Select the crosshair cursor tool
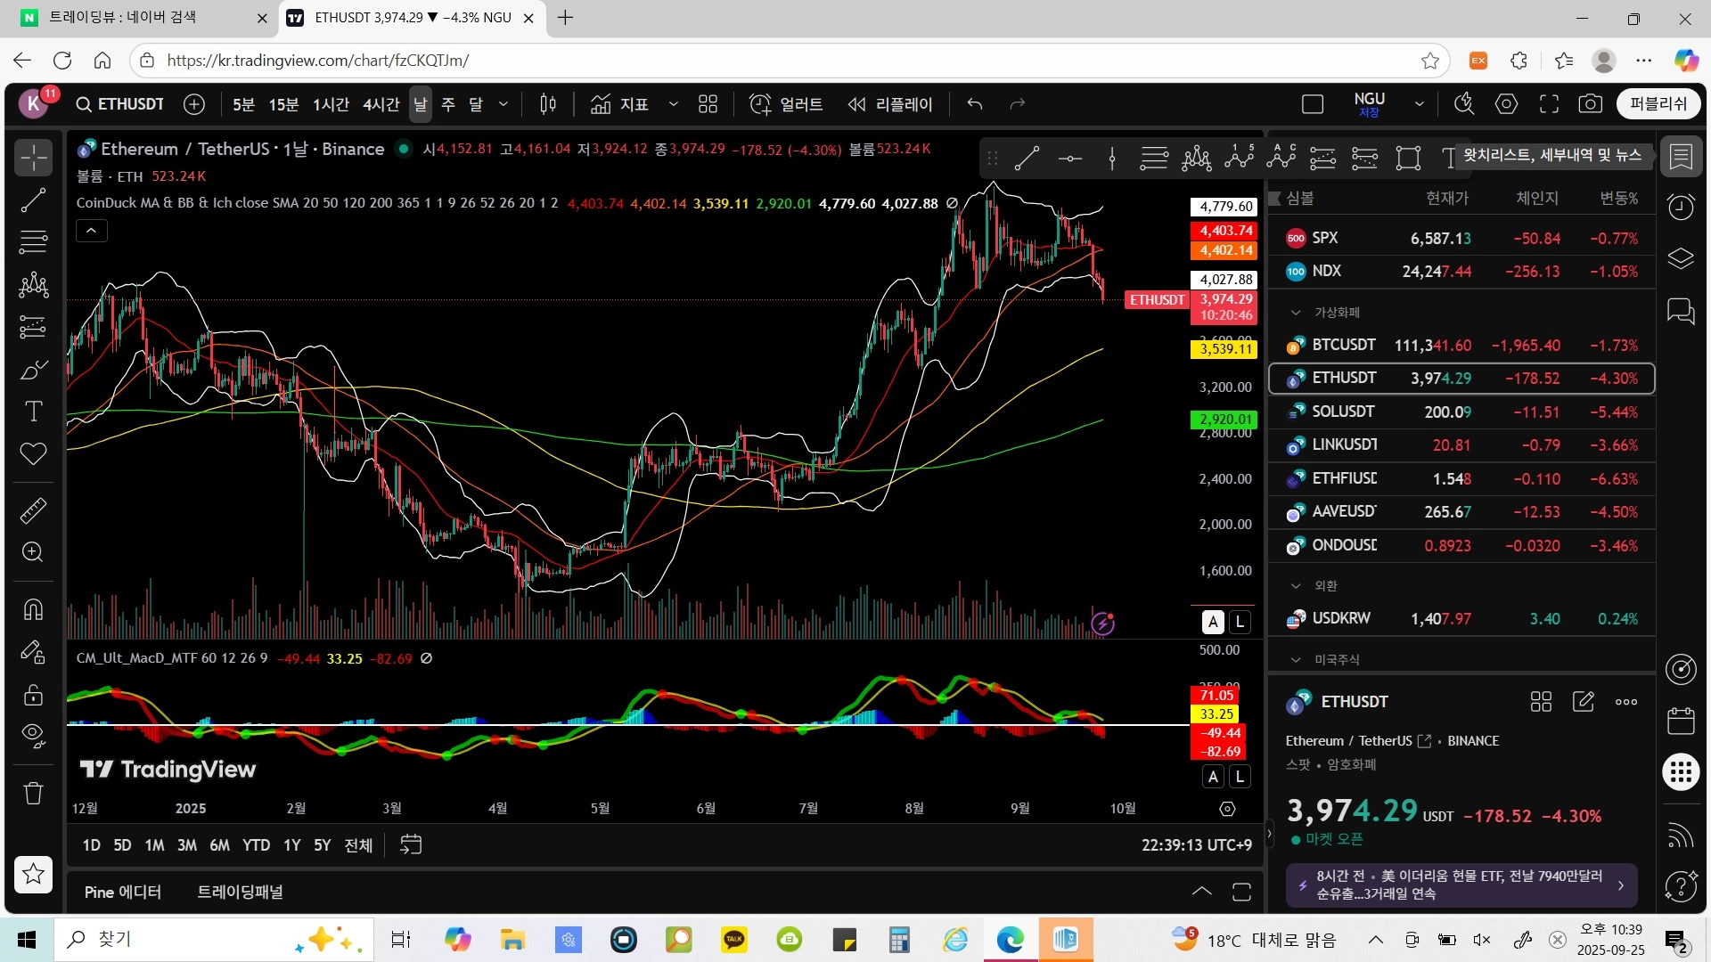Viewport: 1711px width, 962px height. [34, 159]
